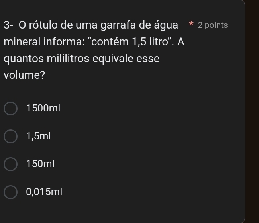
Task: Pick the 150ml radio button
Action: (11, 164)
